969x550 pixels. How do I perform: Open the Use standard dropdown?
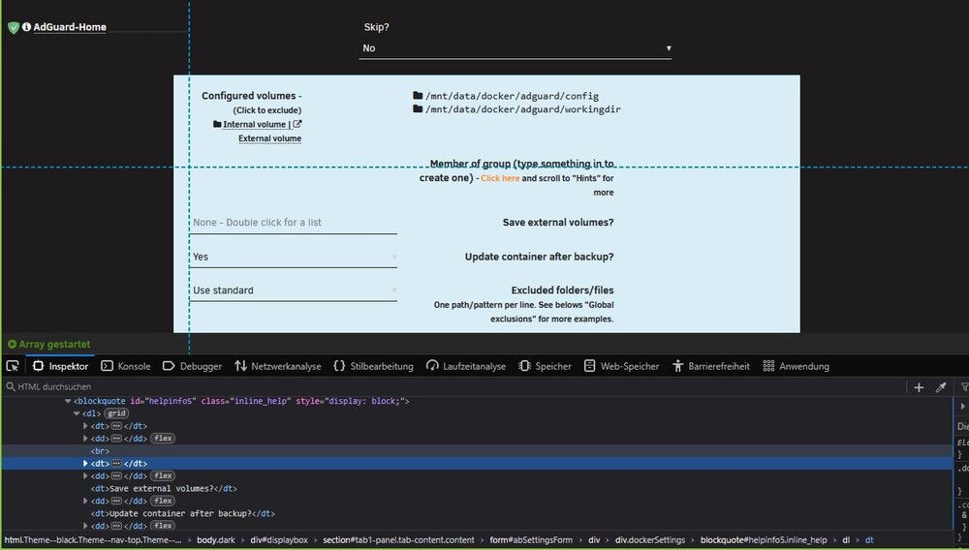click(x=294, y=290)
